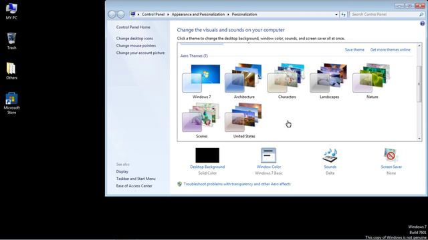
Task: Click Windows 7 Basic label under Window Color
Action: tap(269, 173)
